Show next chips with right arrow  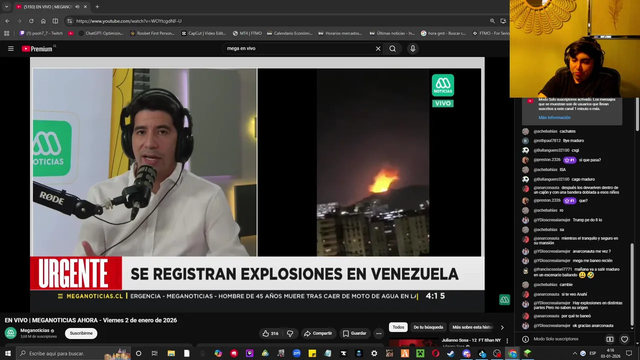pyautogui.click(x=502, y=327)
